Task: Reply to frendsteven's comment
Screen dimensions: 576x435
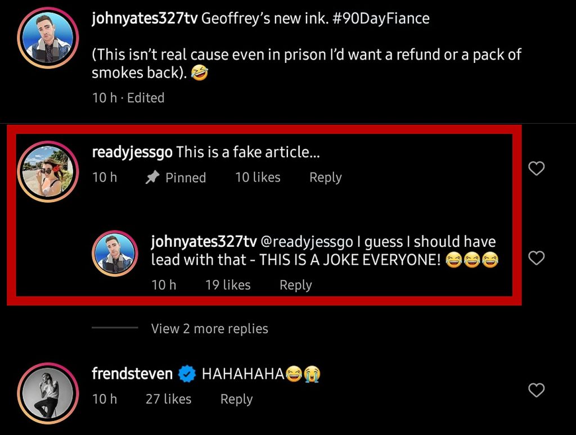Action: (236, 399)
